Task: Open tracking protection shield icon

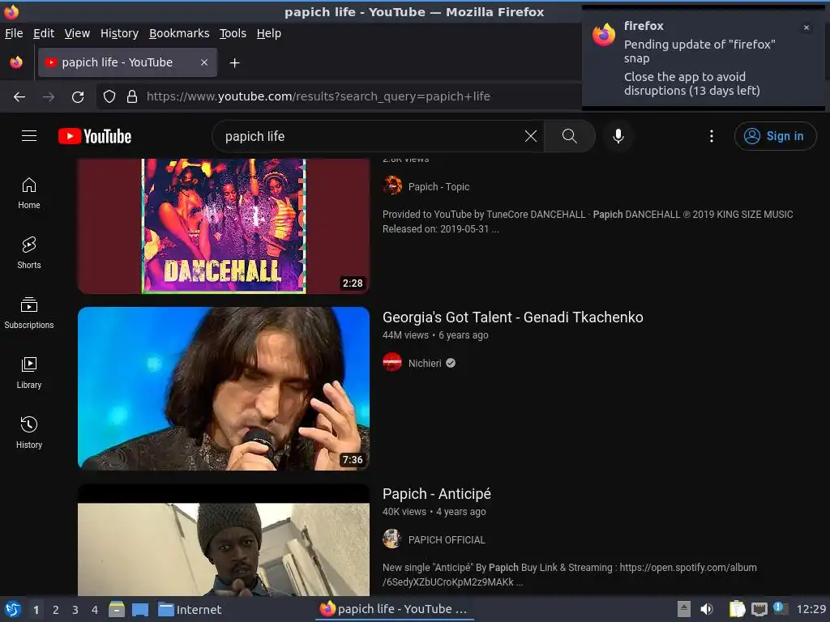Action: pyautogui.click(x=109, y=96)
